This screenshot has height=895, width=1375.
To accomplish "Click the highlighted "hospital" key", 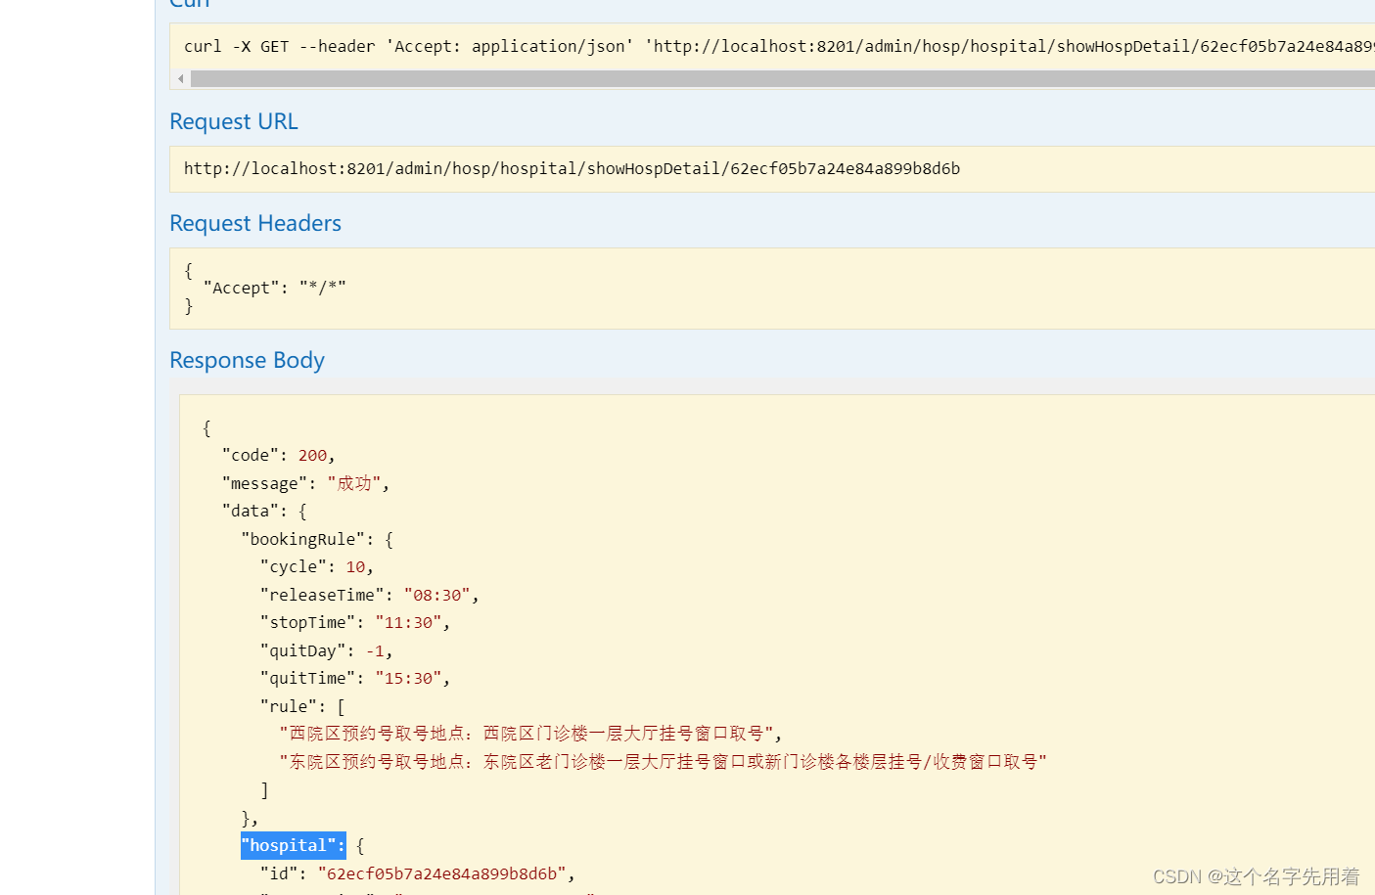I will click(x=293, y=845).
